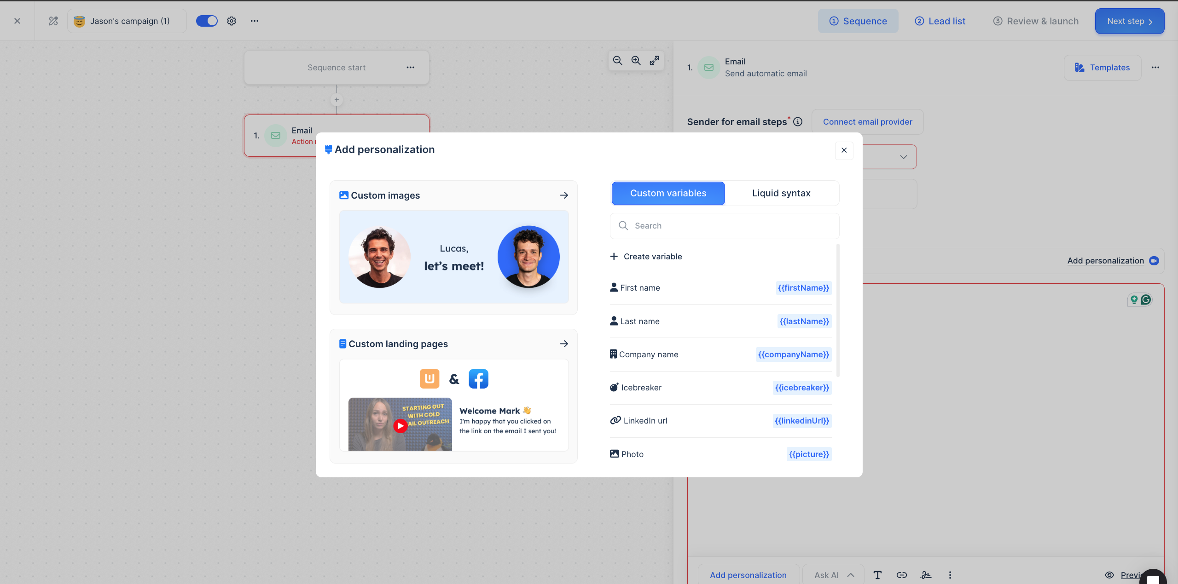This screenshot has height=584, width=1178.
Task: Click the fullscreen expand arrows icon
Action: click(654, 61)
